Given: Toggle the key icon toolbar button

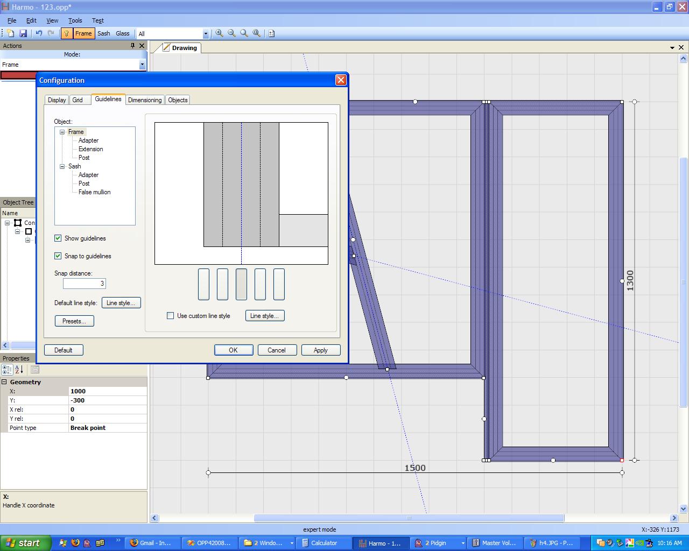Looking at the screenshot, I should 66,33.
